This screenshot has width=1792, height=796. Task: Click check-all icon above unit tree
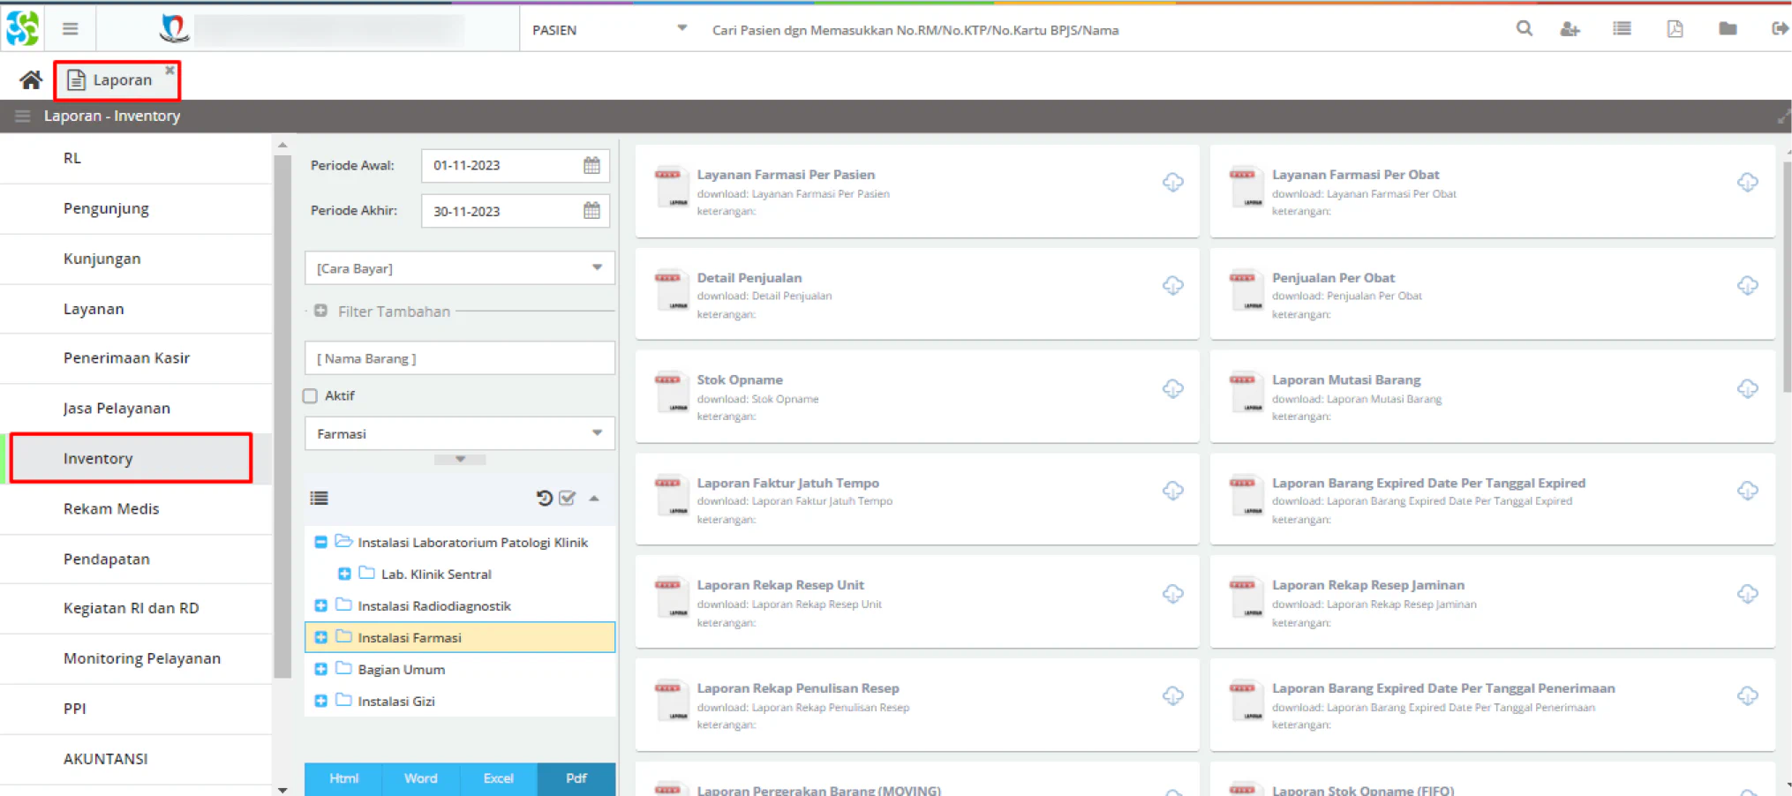568,498
